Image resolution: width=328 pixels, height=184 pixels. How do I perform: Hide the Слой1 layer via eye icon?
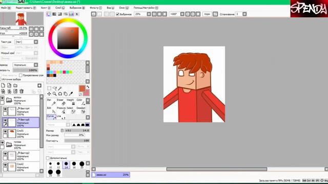click(5, 131)
